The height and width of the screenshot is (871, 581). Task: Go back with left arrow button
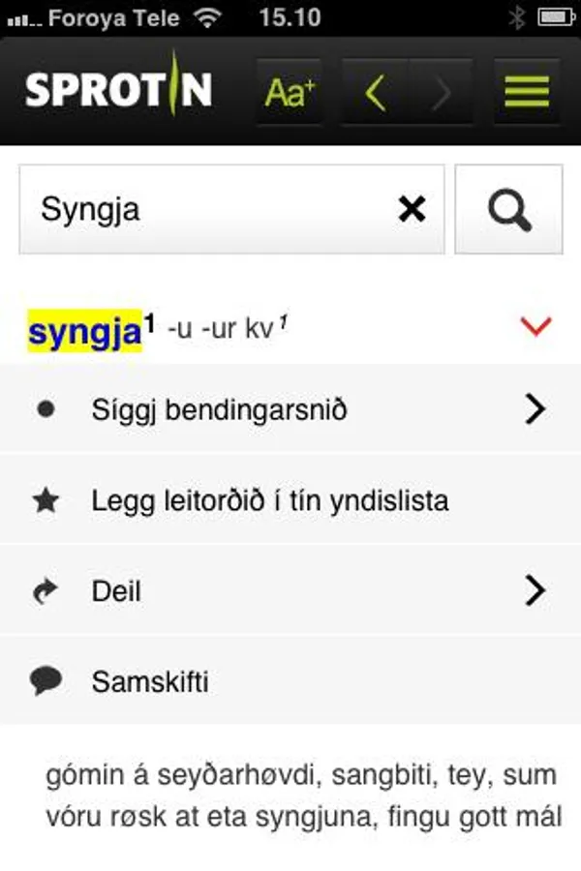point(376,92)
